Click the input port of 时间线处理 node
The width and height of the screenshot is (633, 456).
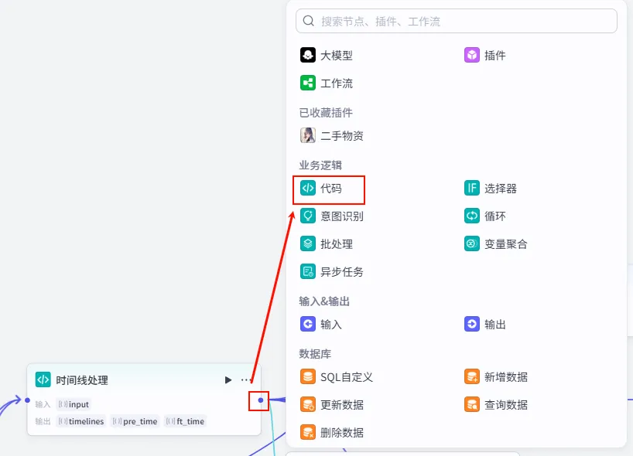27,400
